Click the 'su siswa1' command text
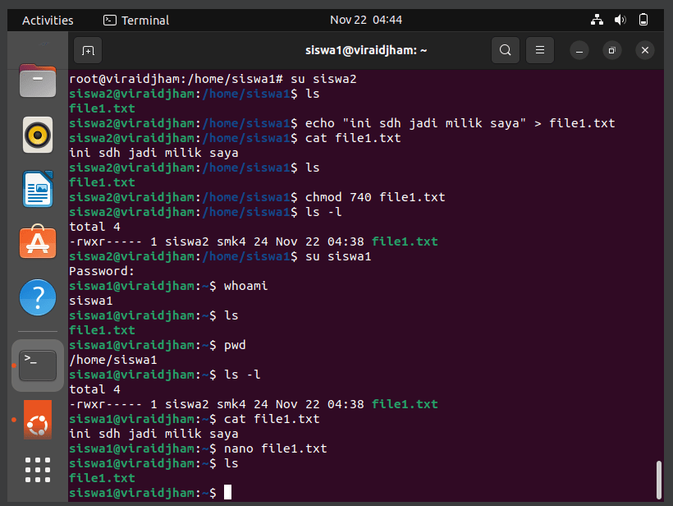The height and width of the screenshot is (506, 673). point(338,256)
